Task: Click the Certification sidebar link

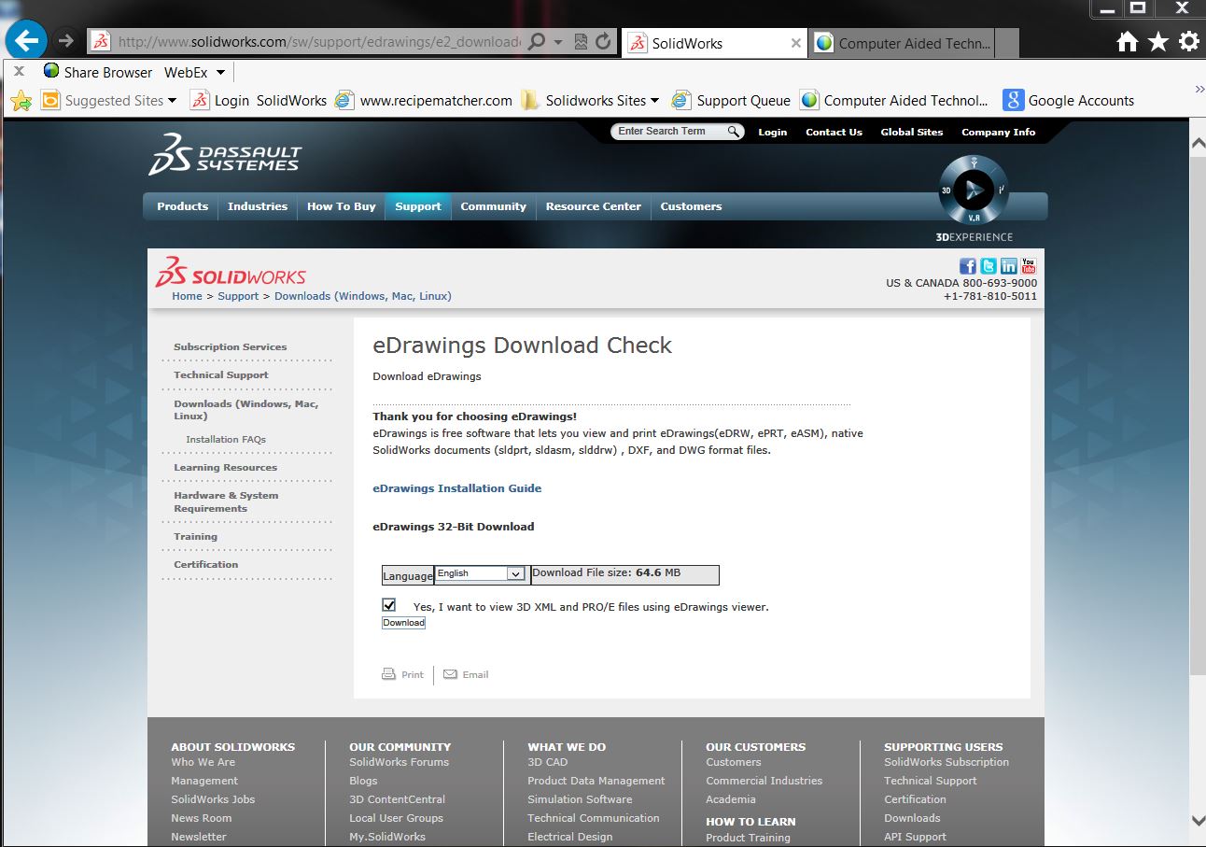Action: pos(205,564)
